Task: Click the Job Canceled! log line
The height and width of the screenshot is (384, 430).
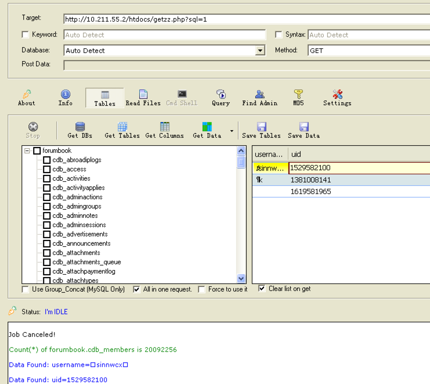Action: [x=32, y=335]
